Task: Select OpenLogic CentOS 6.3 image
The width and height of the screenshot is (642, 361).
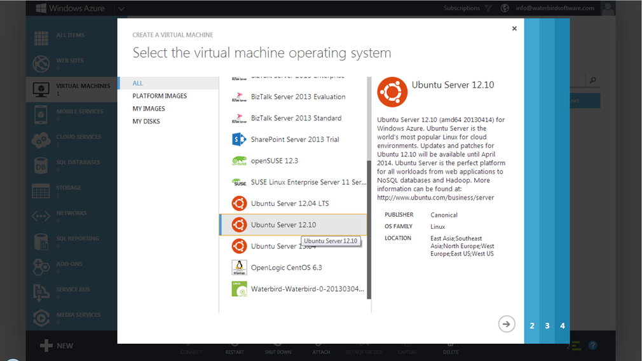Action: coord(293,268)
